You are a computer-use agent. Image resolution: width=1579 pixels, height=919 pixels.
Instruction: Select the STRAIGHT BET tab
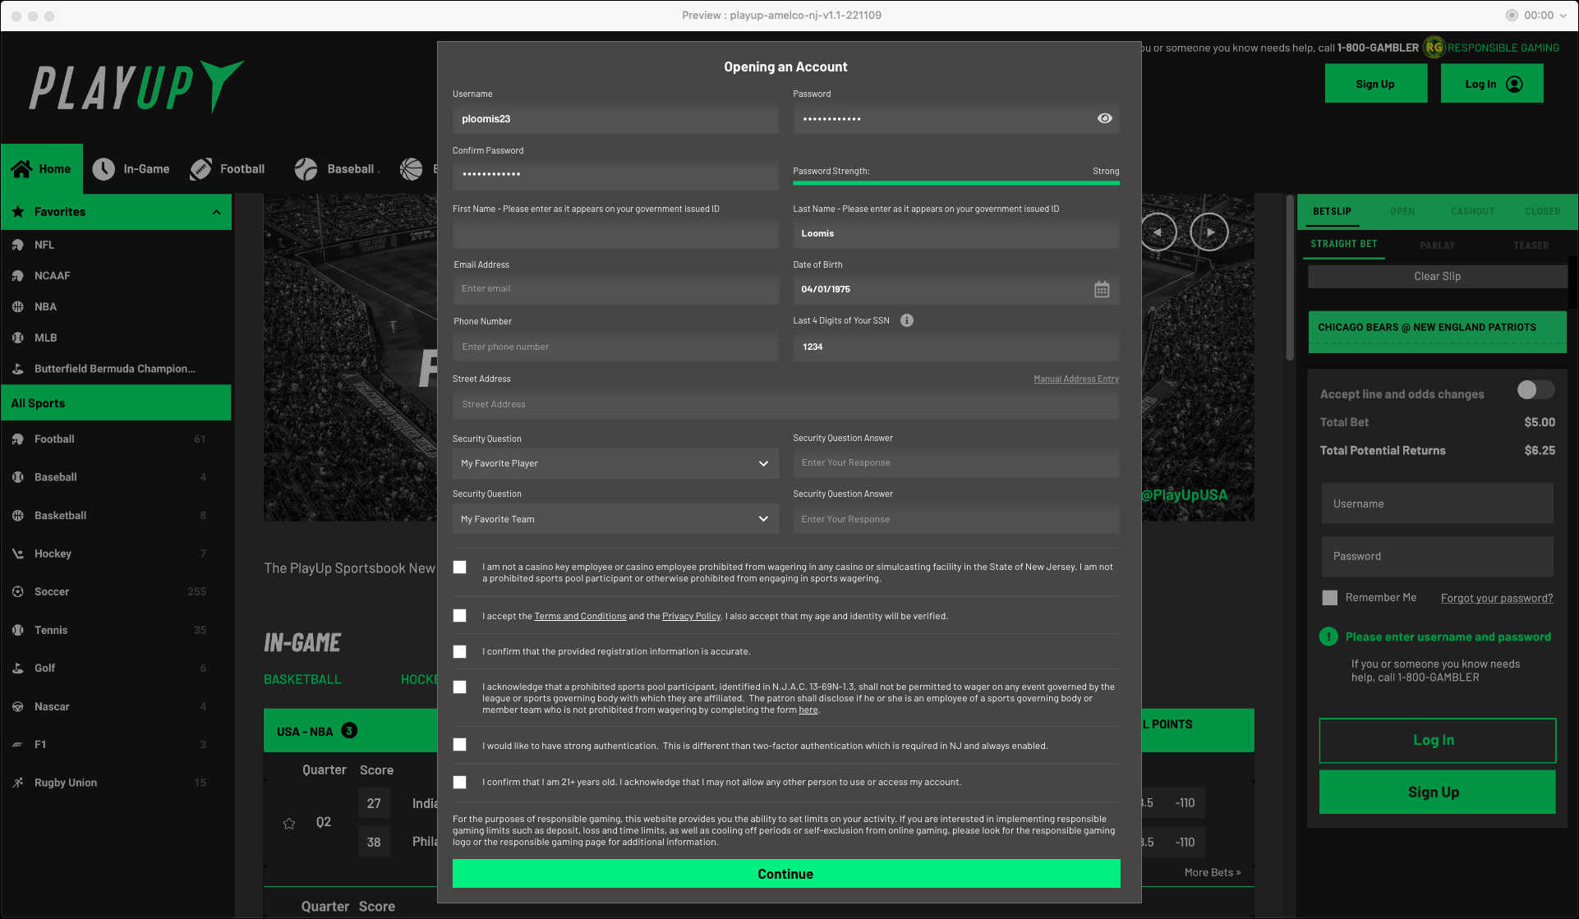1344,244
